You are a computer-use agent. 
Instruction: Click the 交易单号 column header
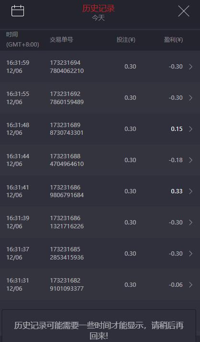coord(61,40)
